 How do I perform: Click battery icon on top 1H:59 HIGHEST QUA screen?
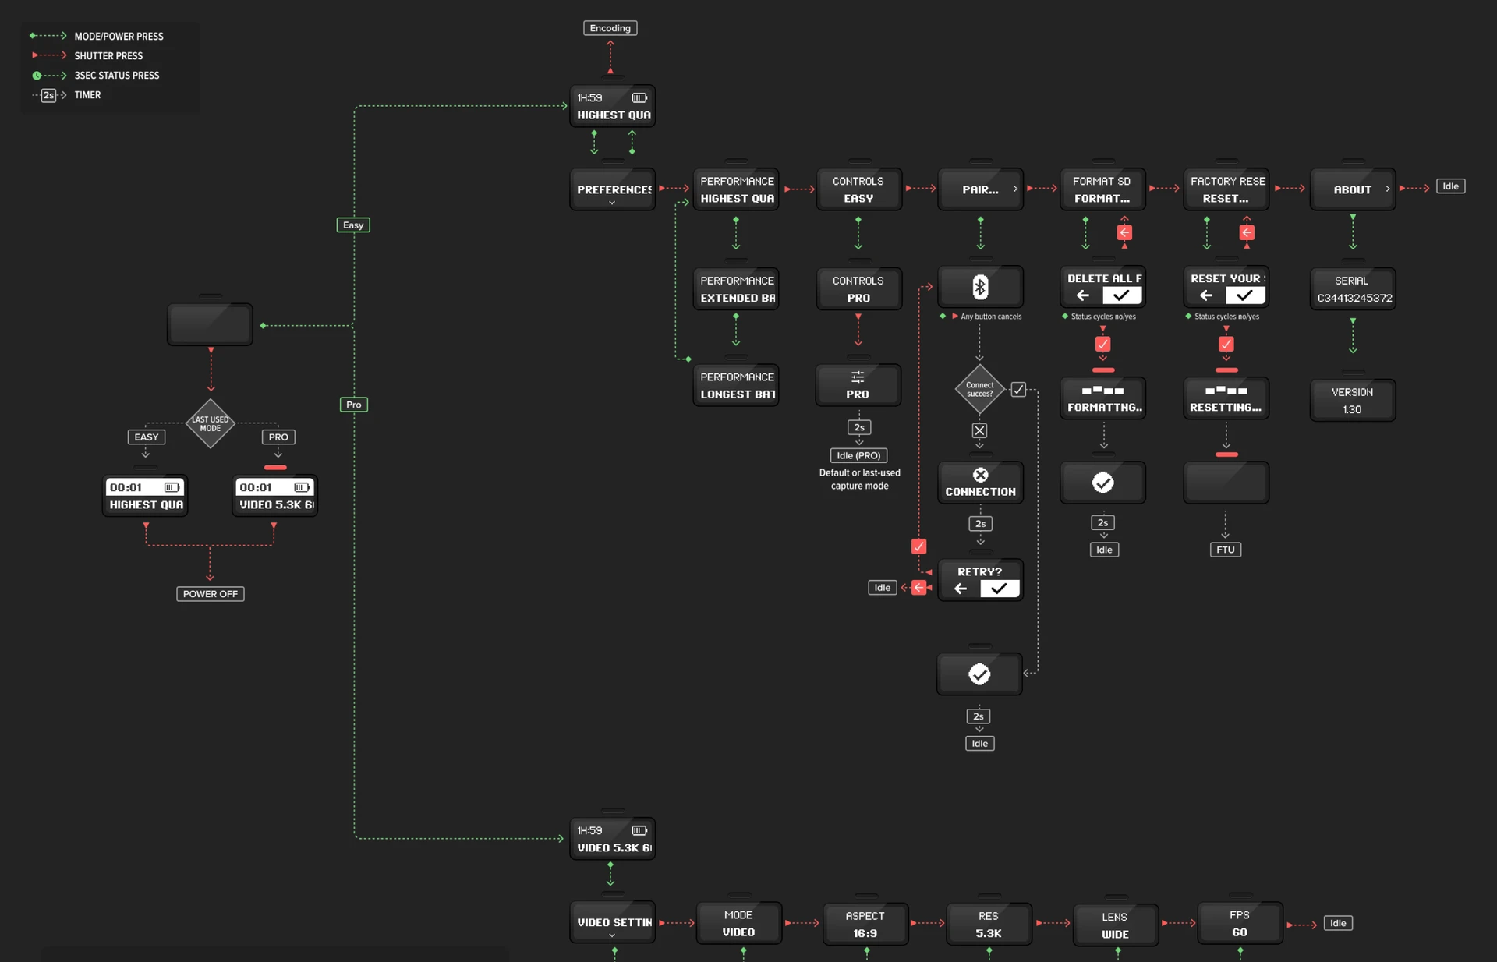click(639, 97)
